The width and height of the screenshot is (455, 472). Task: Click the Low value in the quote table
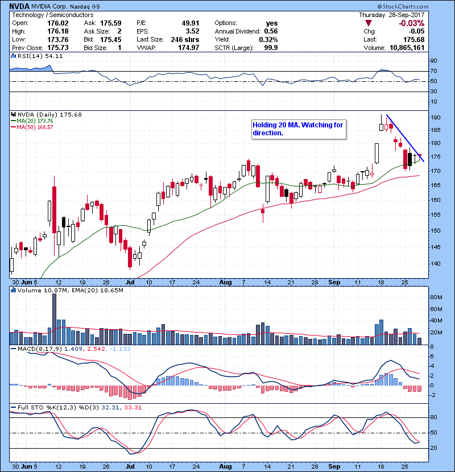(58, 39)
